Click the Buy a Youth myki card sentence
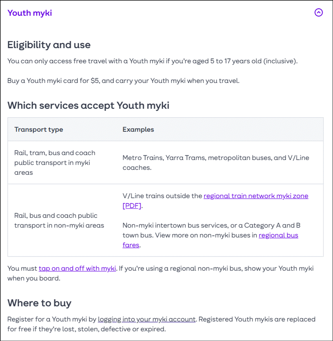This screenshot has height=341, width=333. (x=123, y=81)
